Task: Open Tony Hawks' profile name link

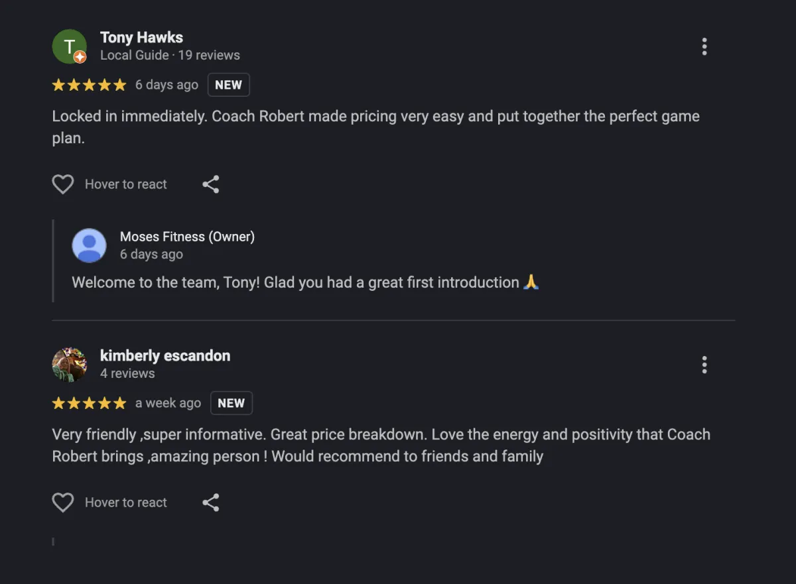Action: (x=141, y=38)
